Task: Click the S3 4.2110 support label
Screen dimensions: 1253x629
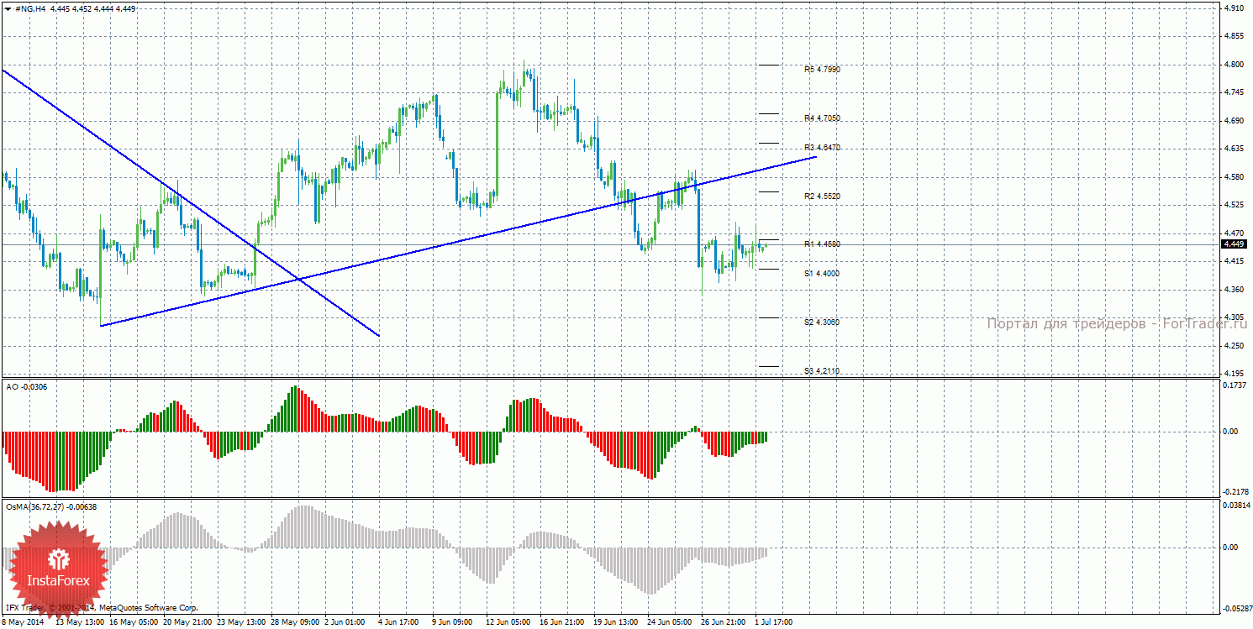Action: 822,371
